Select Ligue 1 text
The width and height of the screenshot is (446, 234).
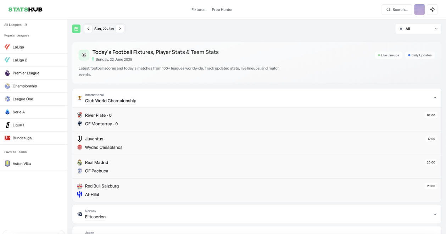(18, 125)
